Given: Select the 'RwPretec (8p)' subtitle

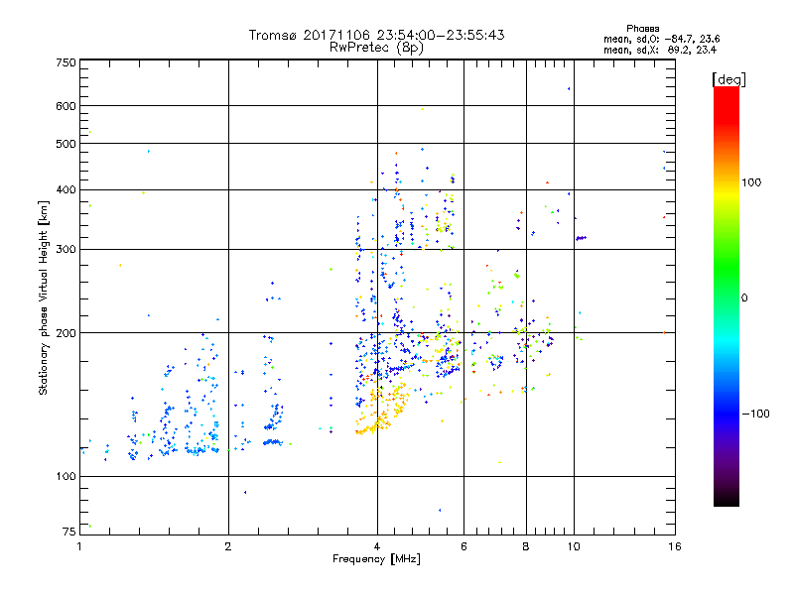Looking at the screenshot, I should 376,47.
